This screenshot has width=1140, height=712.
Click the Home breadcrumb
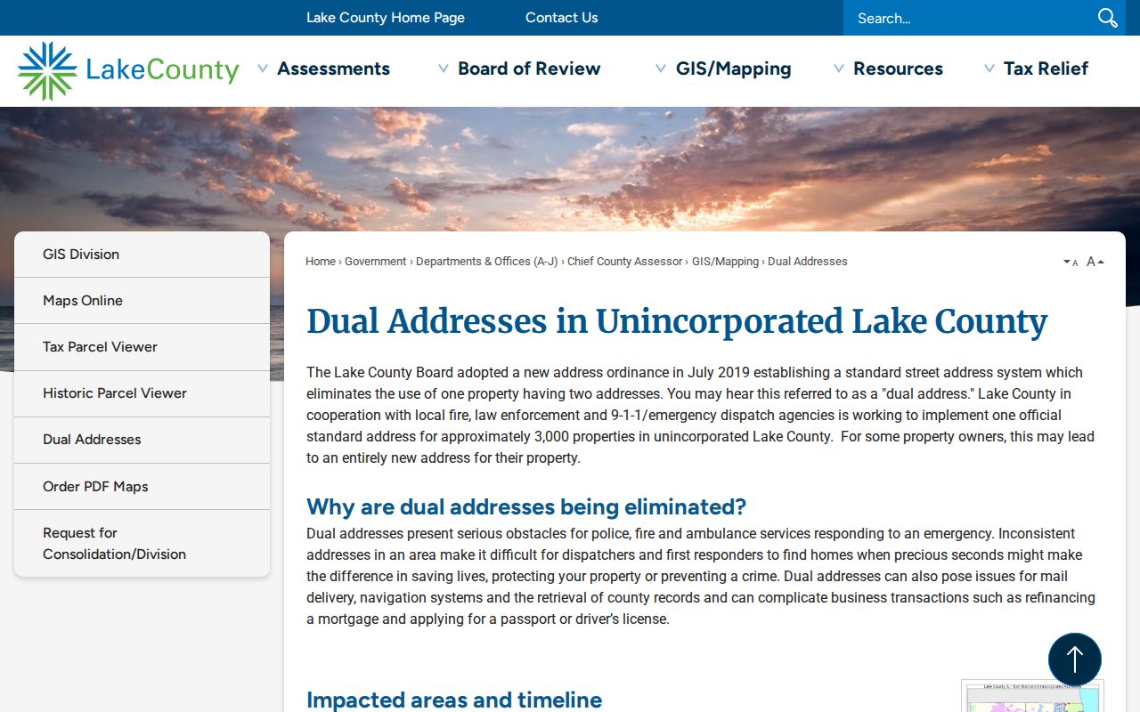[x=321, y=262]
